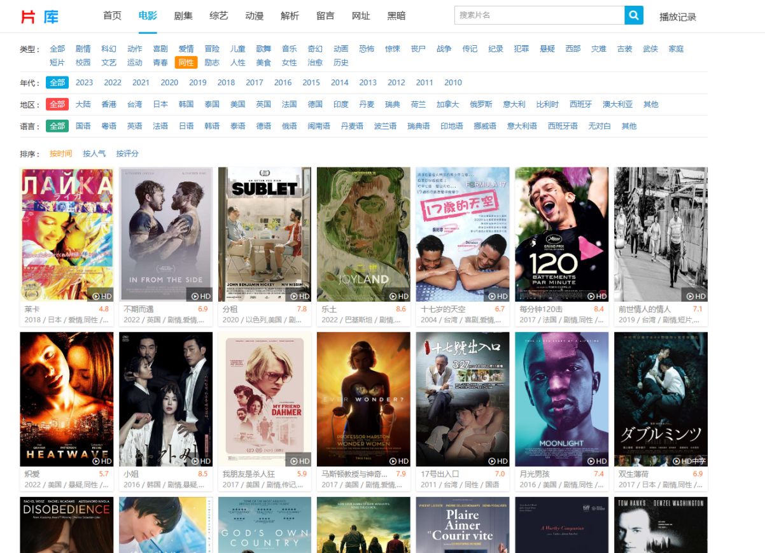This screenshot has height=553, width=765.
Task: Filter by genre 历史
Action: 341,62
